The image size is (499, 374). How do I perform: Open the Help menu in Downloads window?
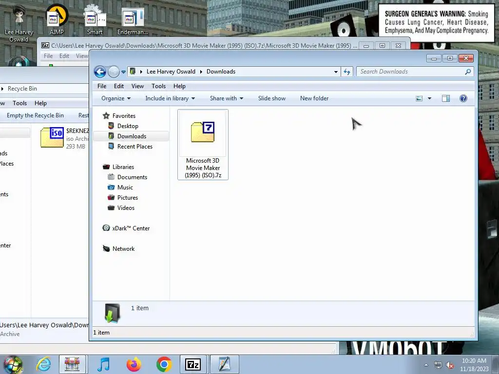click(x=179, y=86)
